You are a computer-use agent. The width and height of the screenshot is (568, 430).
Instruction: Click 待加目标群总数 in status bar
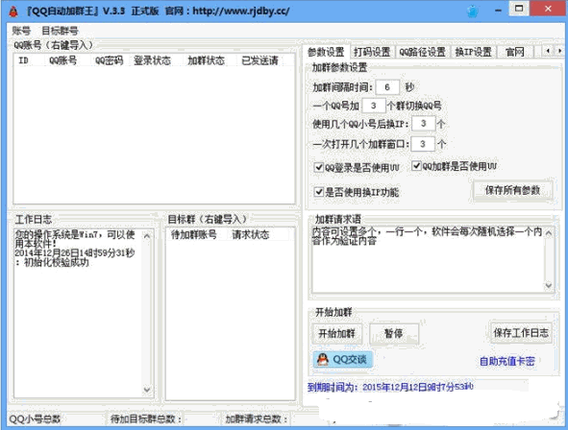pos(146,419)
